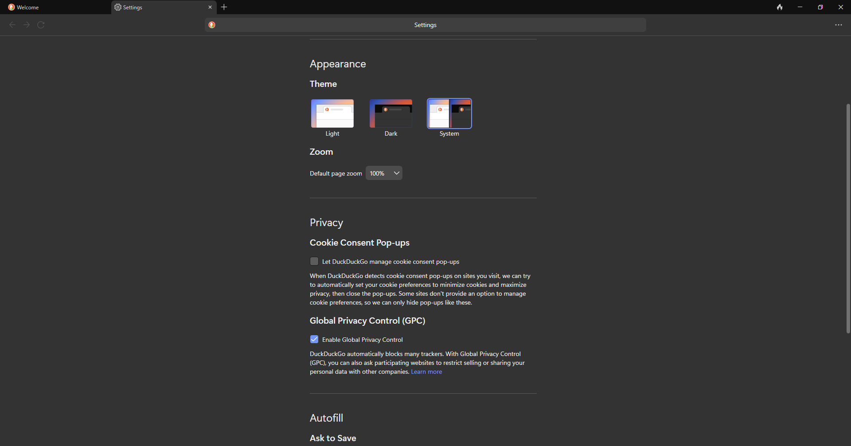Viewport: 851px width, 446px height.
Task: Click the address bar showing Settings
Action: coord(425,25)
